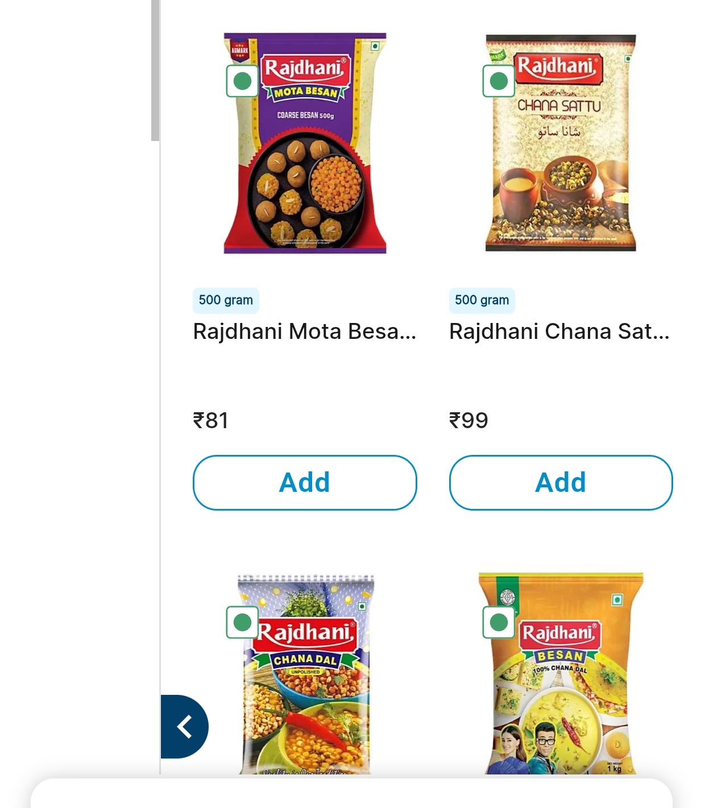Screen dimensions: 705x808
Task: Open Rajdhani Chana Sattu product title
Action: 559,332
